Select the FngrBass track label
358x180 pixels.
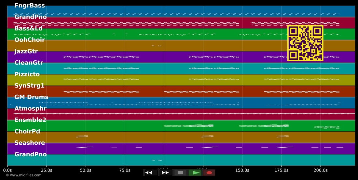click(x=30, y=6)
